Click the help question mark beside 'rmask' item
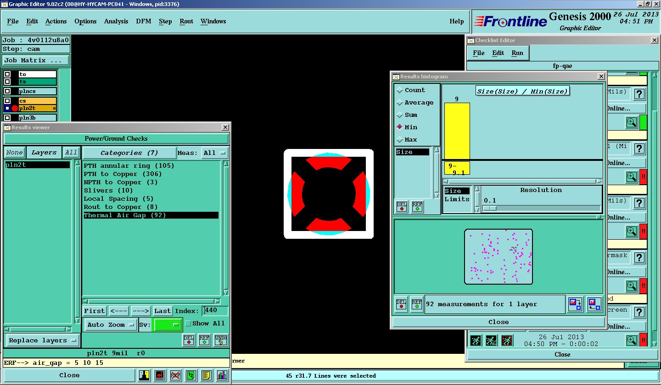Image resolution: width=661 pixels, height=385 pixels. [639, 258]
